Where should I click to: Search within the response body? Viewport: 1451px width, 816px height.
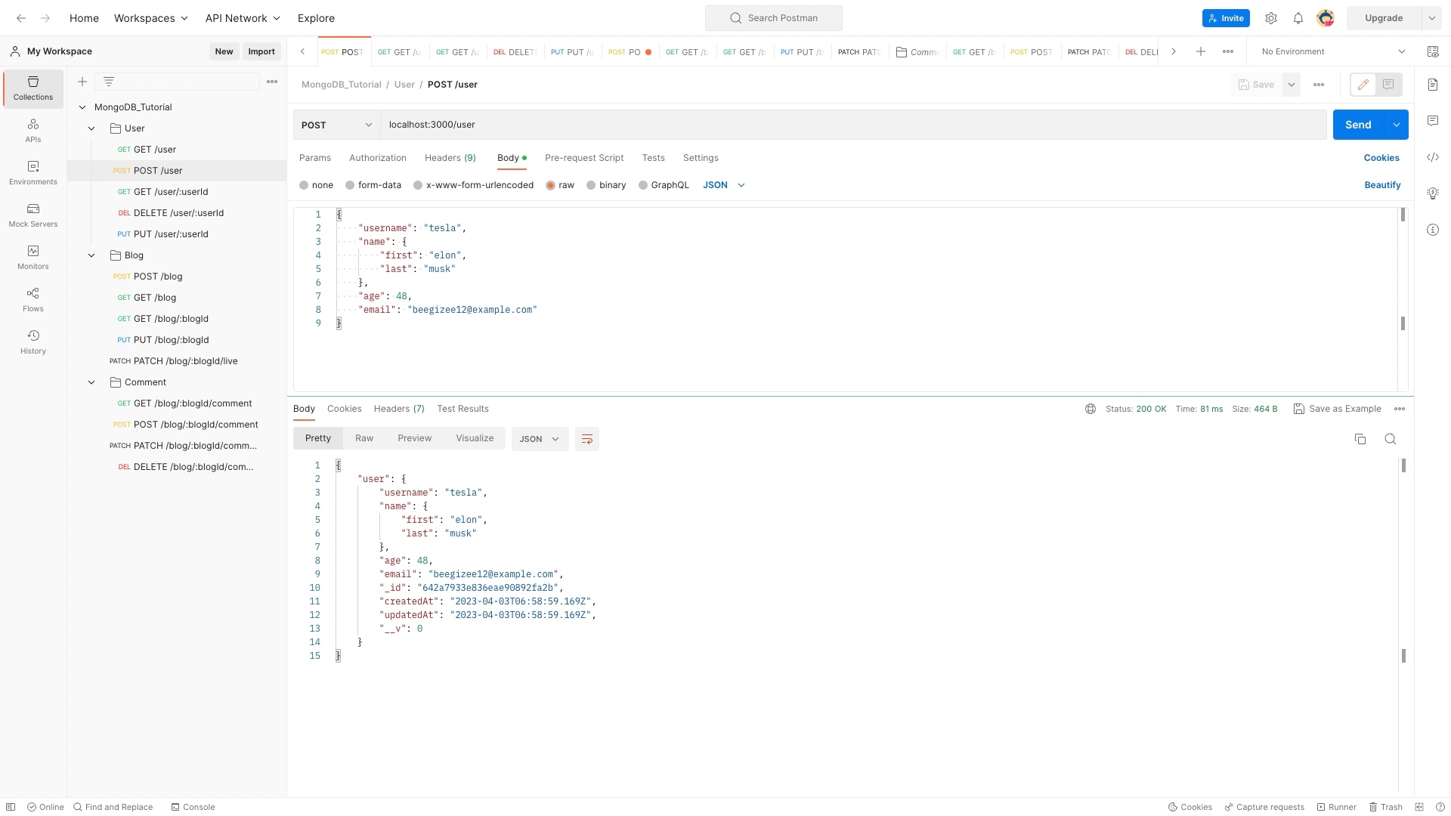pyautogui.click(x=1391, y=439)
